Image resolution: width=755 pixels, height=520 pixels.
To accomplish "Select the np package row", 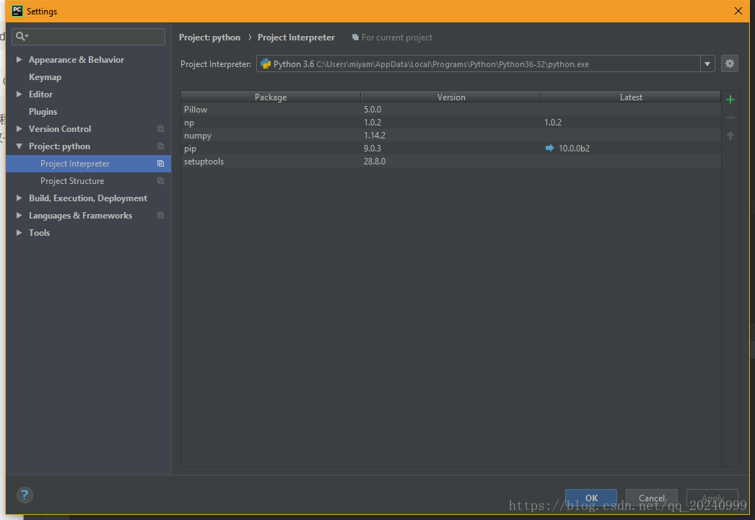I will [450, 122].
